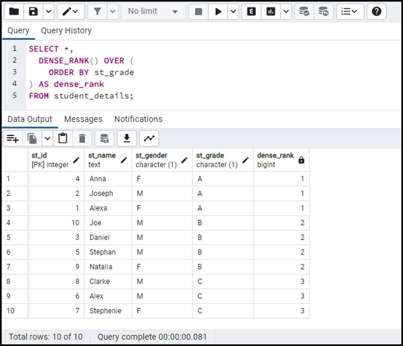Paste rows into the data grid
The width and height of the screenshot is (403, 346).
click(x=62, y=138)
